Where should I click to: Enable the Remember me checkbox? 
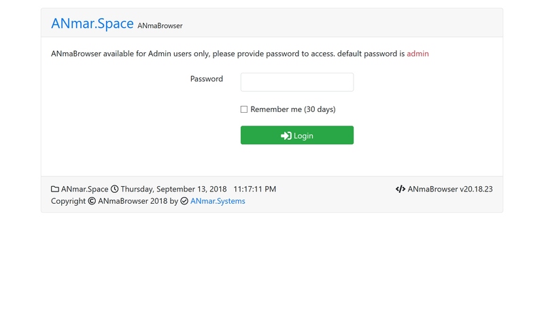pos(244,109)
